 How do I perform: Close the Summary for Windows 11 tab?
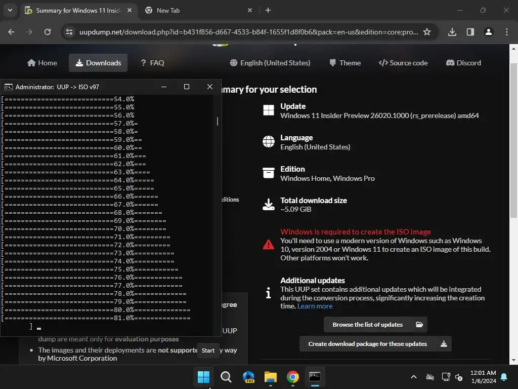pos(129,10)
